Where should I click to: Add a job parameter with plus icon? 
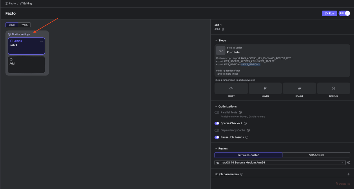[348, 174]
